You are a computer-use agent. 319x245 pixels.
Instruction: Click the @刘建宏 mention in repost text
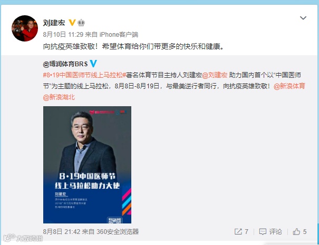click(215, 75)
